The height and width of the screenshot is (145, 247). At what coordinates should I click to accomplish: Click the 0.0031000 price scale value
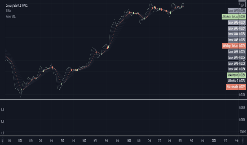pos(242,95)
